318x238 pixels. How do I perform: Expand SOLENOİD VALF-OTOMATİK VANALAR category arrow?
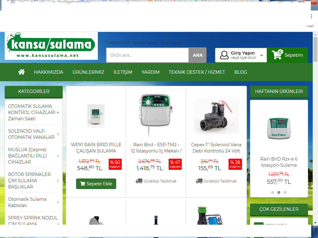click(x=58, y=134)
